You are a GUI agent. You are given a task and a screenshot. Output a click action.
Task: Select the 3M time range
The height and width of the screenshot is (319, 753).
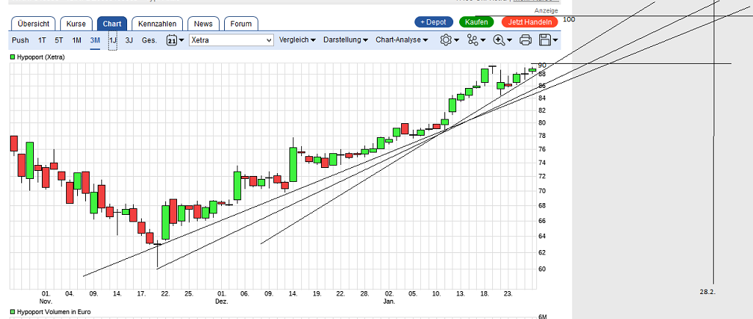pyautogui.click(x=95, y=40)
